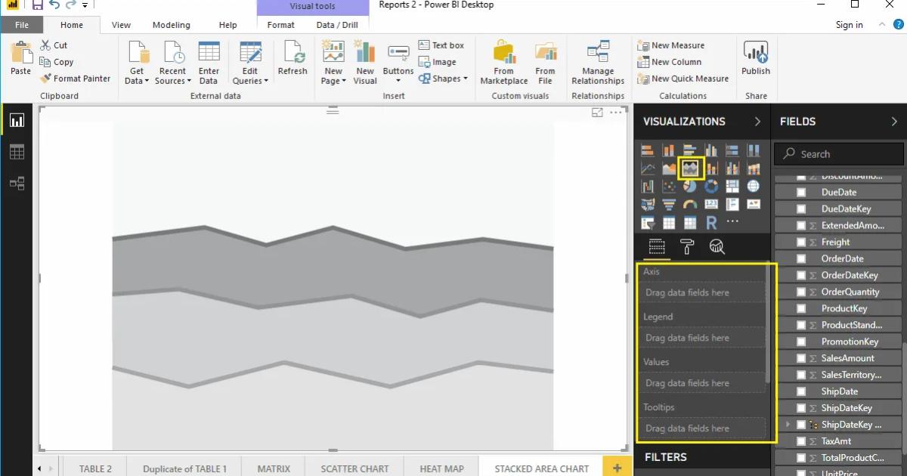Viewport: 907px width, 476px height.
Task: Open the Format pane with paint roller icon
Action: [686, 246]
